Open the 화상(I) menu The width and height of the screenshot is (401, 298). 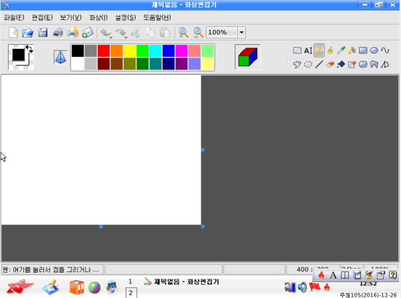click(98, 17)
